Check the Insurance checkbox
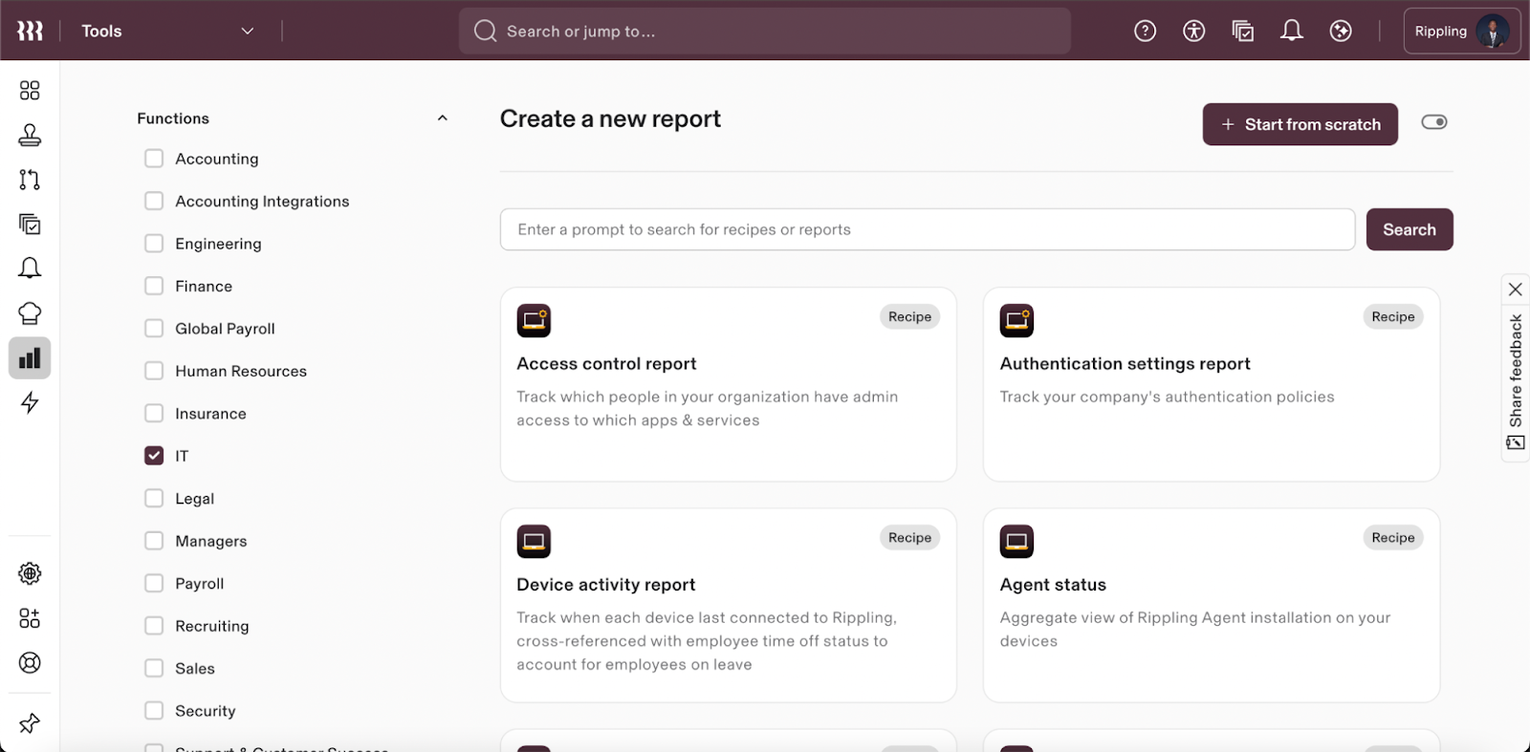The width and height of the screenshot is (1530, 752). coord(154,414)
